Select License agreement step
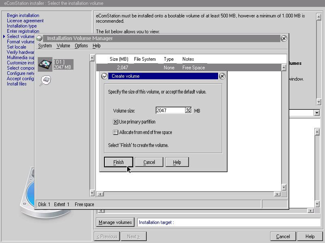 click(25, 21)
